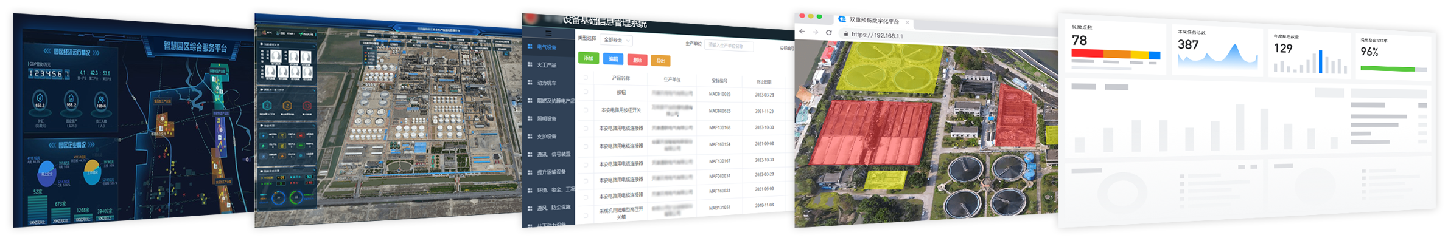Tick the checkbox for the MAF130168 row
Viewport: 1448px width, 241px height.
point(586,127)
